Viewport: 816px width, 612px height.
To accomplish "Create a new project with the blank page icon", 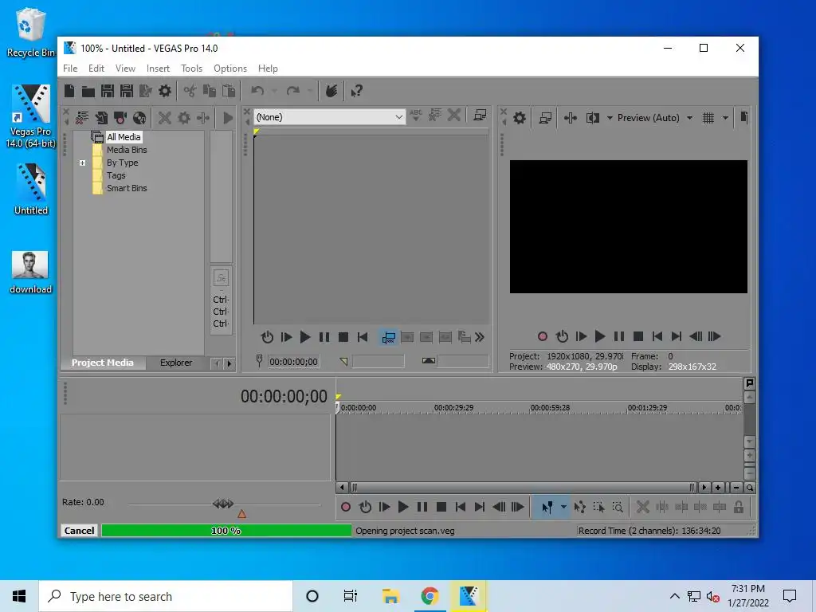I will 69,91.
